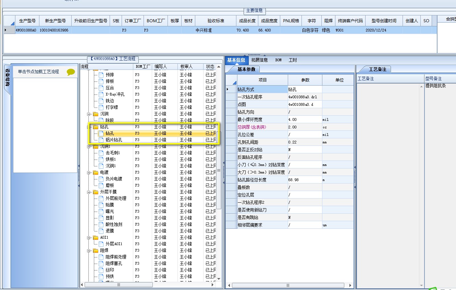Open the BOM tab

pos(278,60)
